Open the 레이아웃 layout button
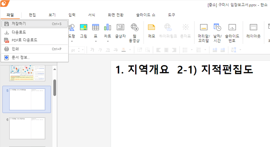270x147 pixels. coord(253,31)
